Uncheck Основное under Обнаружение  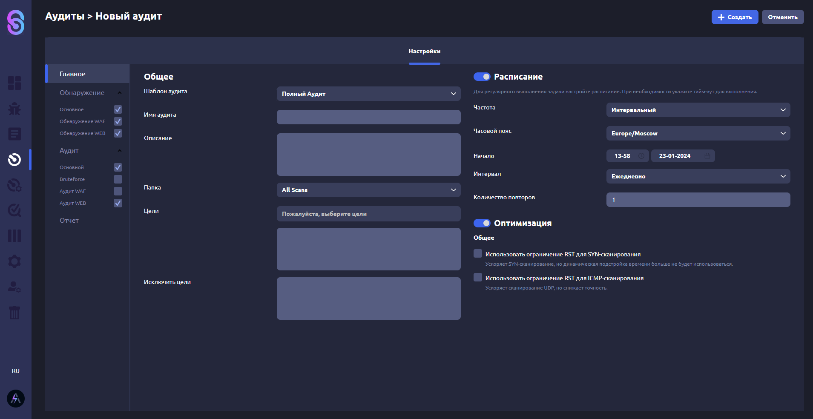coord(118,109)
